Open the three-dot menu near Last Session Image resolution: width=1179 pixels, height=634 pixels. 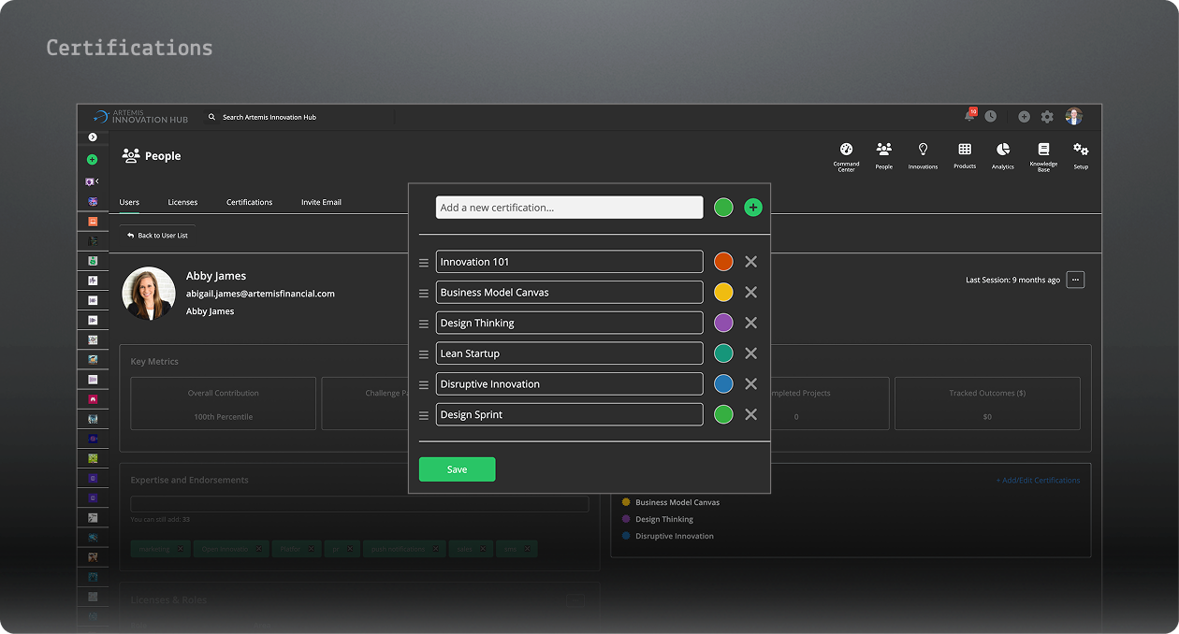point(1075,280)
